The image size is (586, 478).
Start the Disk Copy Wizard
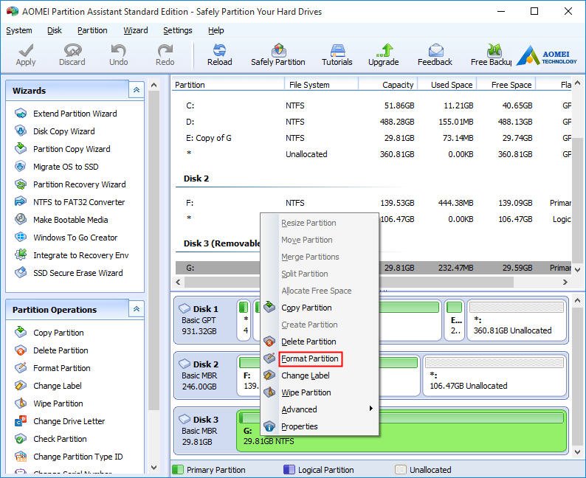[55, 131]
